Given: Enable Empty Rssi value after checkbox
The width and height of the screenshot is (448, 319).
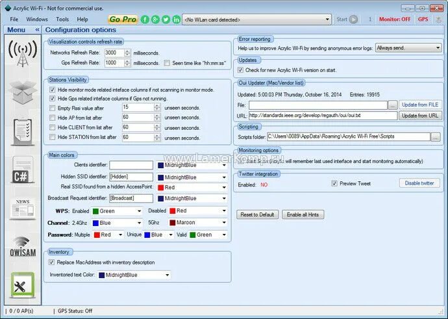Looking at the screenshot, I should 53,108.
